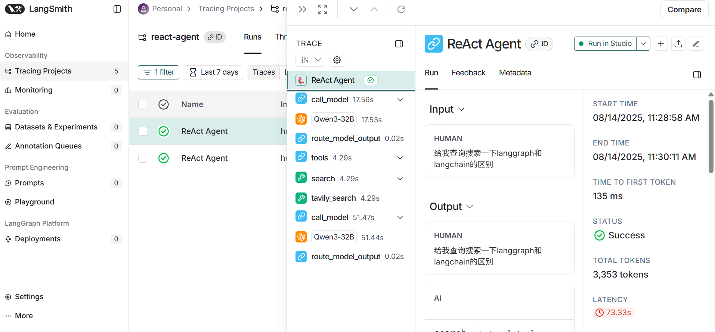
Task: Go to Home in sidebar
Action: tap(64, 34)
